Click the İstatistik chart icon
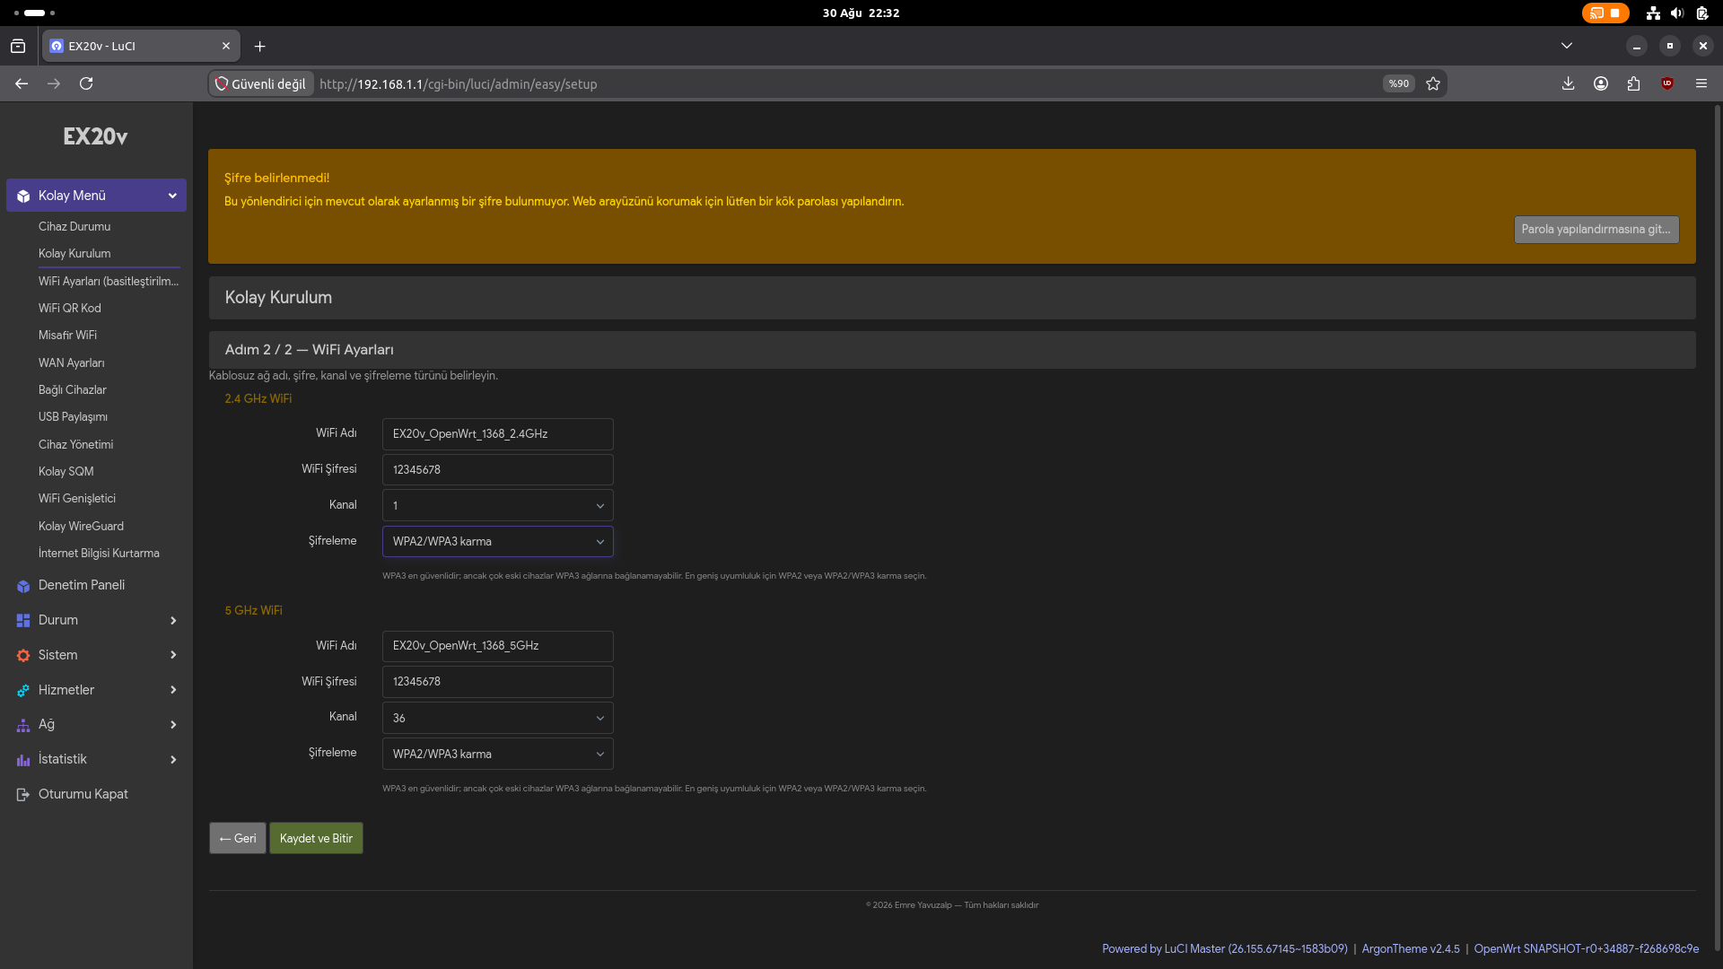The image size is (1723, 969). click(x=23, y=760)
